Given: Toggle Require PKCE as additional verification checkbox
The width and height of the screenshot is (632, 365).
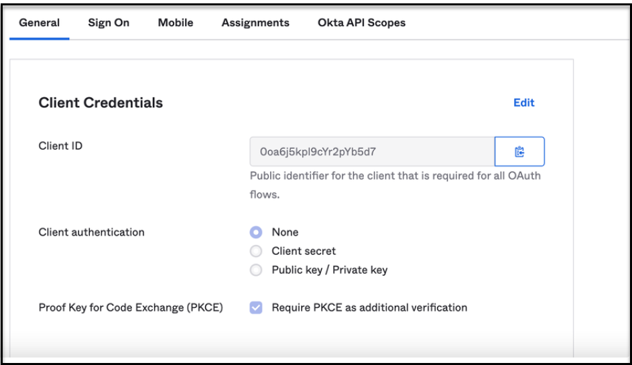Looking at the screenshot, I should coord(256,307).
